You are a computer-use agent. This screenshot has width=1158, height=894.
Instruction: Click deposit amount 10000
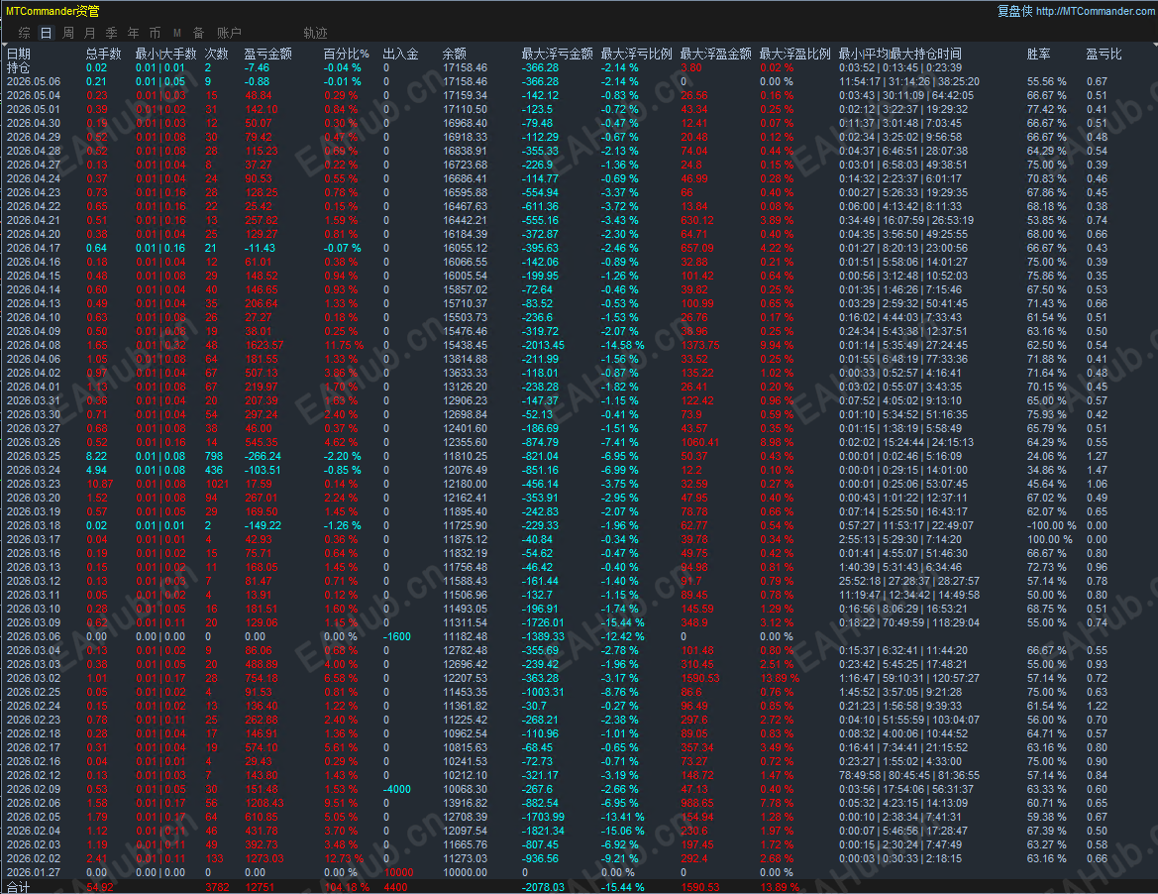tap(399, 872)
